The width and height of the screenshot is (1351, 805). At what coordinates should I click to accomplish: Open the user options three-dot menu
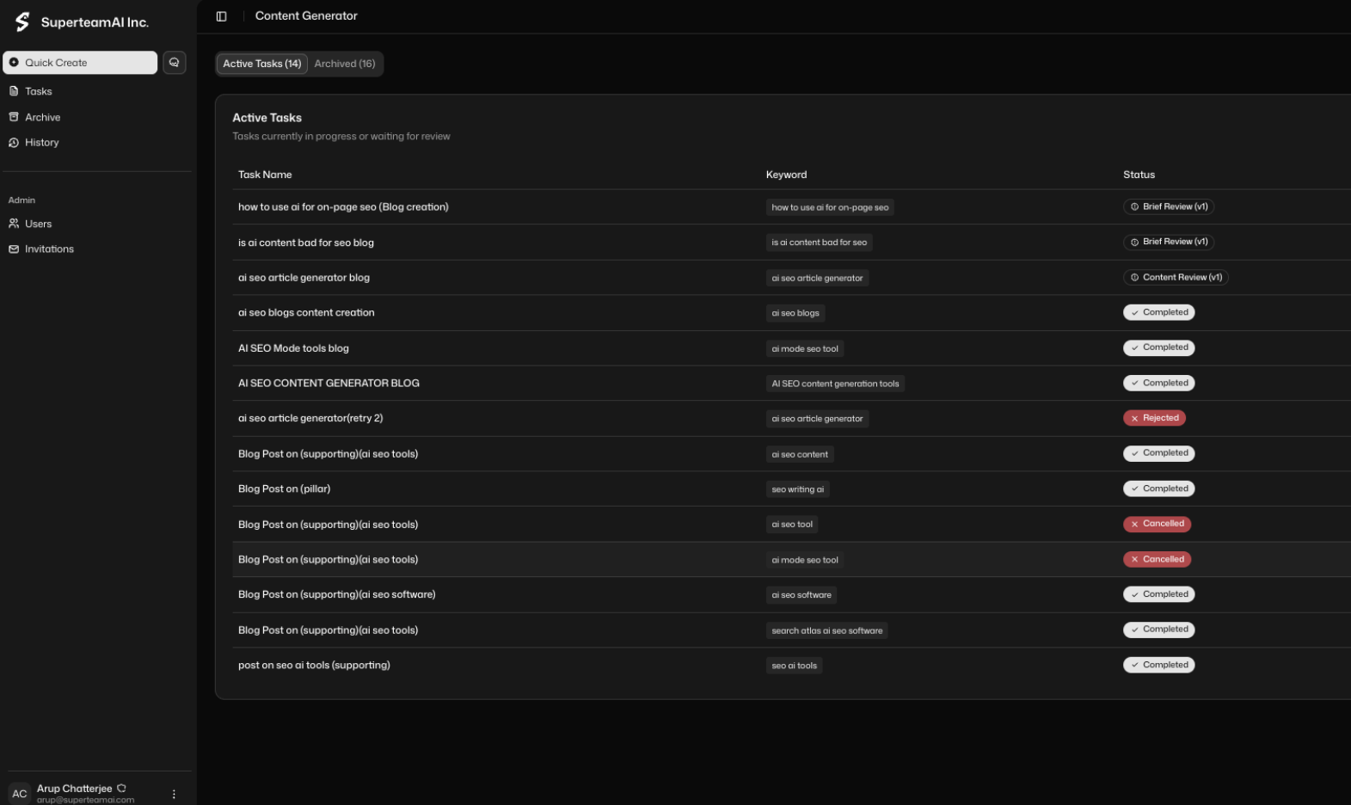tap(174, 794)
